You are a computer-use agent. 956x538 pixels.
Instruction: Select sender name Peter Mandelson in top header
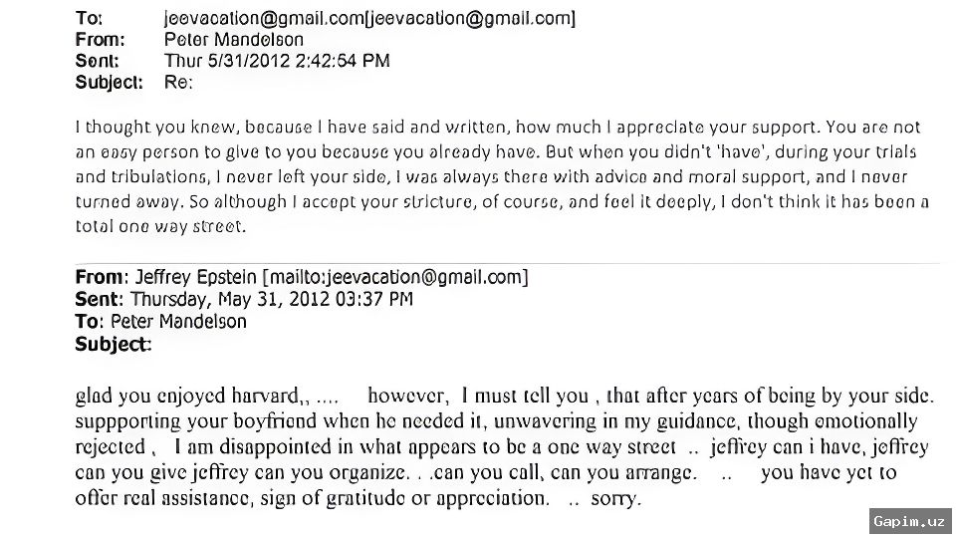(x=234, y=40)
